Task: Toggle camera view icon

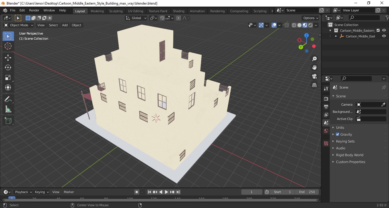Action: [314, 76]
